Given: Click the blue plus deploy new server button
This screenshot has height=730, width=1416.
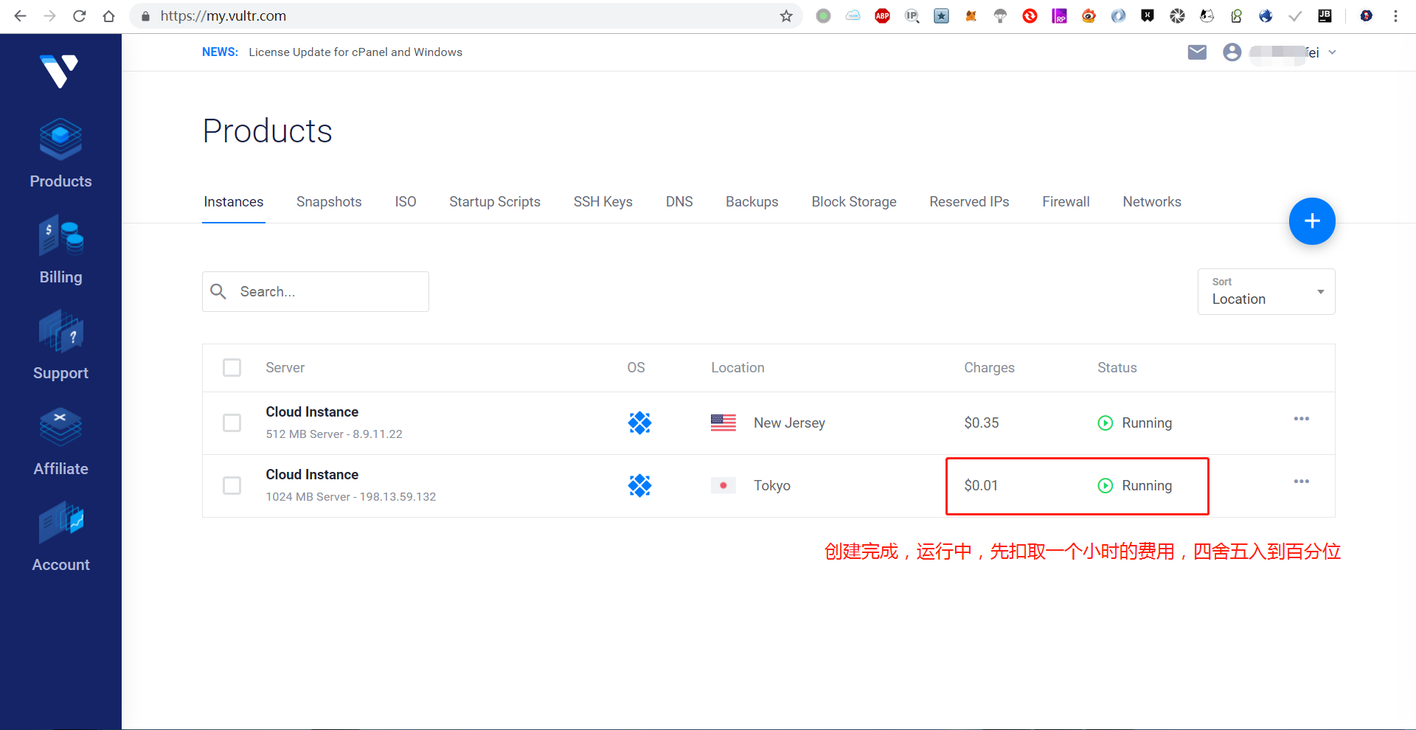Looking at the screenshot, I should [x=1312, y=221].
